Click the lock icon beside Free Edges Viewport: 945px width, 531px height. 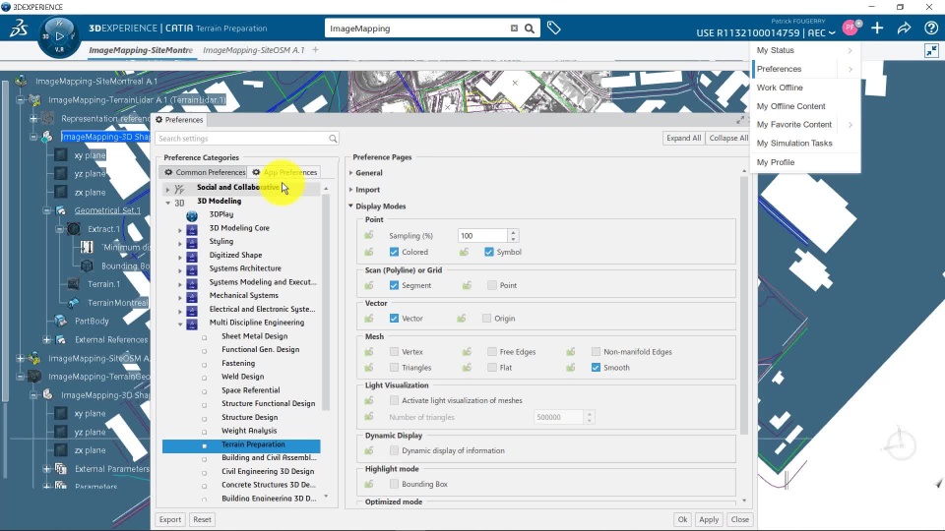click(x=467, y=351)
